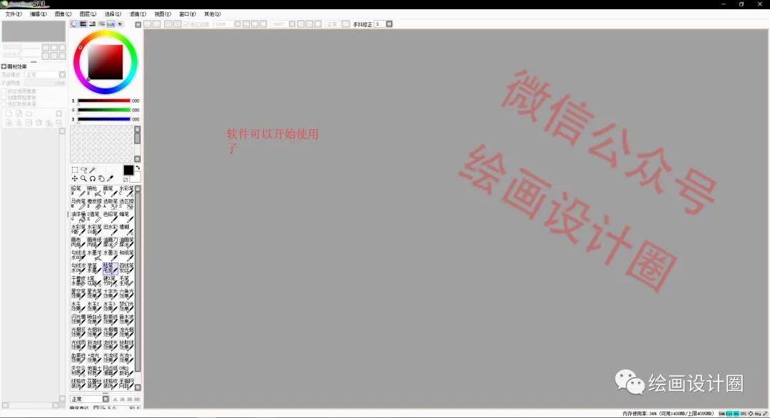
Task: Select the 选区擦 selection eraser
Action: [x=126, y=204]
